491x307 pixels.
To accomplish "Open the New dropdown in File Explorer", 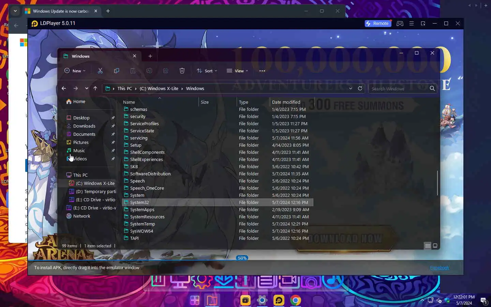I will (x=75, y=71).
